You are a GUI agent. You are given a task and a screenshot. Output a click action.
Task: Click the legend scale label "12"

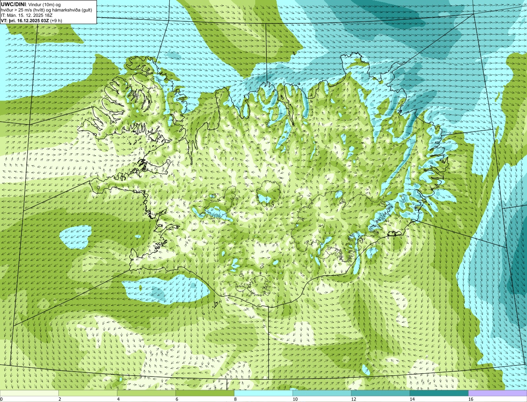point(354,399)
